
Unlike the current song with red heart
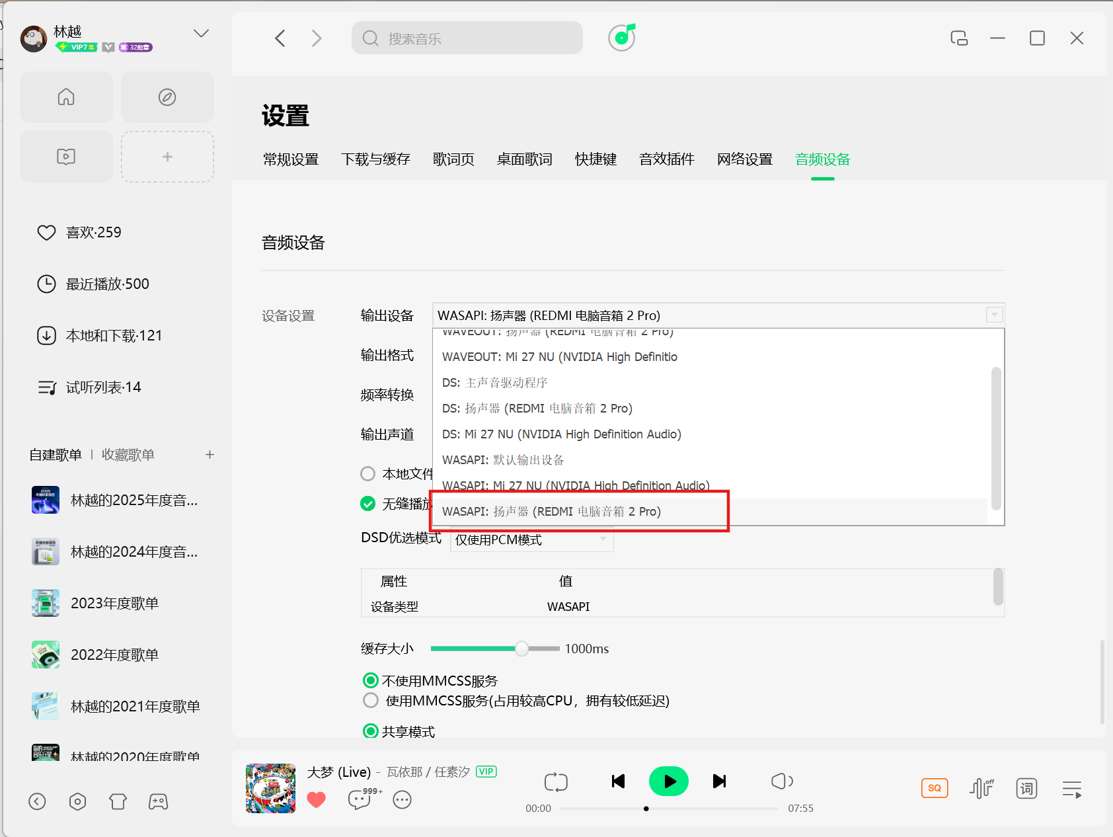317,799
